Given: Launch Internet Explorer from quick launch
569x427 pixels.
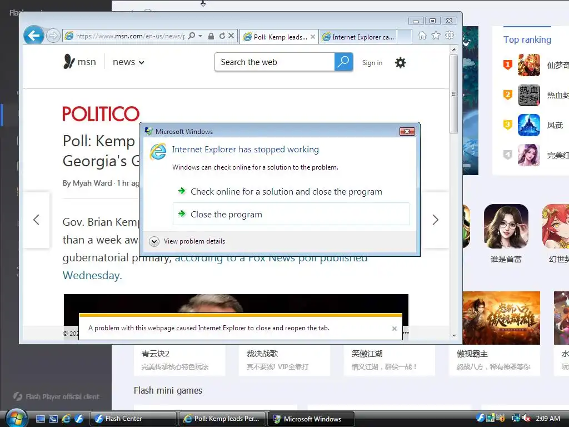Looking at the screenshot, I should tap(66, 419).
